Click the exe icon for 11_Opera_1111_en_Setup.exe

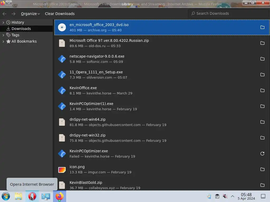pyautogui.click(x=62, y=75)
